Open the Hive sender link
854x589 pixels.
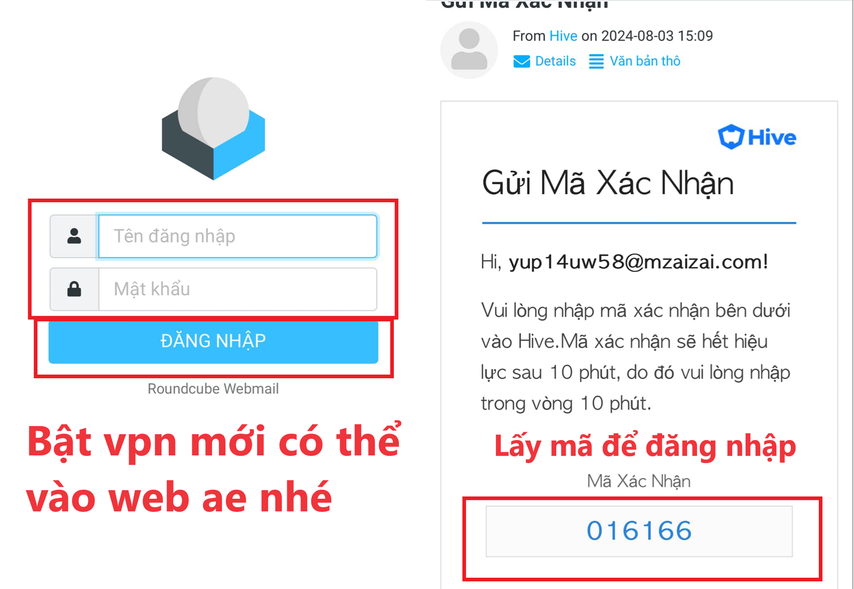pyautogui.click(x=563, y=36)
